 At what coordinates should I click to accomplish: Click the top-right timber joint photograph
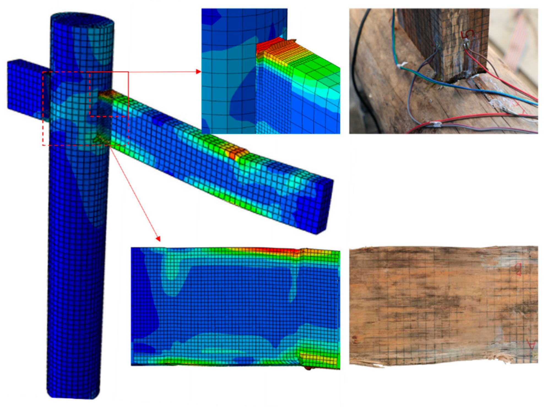443,71
